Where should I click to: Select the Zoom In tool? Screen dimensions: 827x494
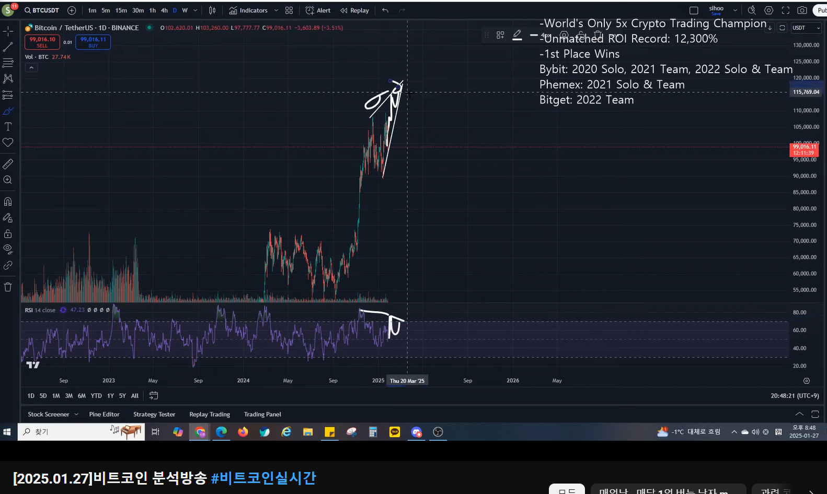click(x=8, y=180)
